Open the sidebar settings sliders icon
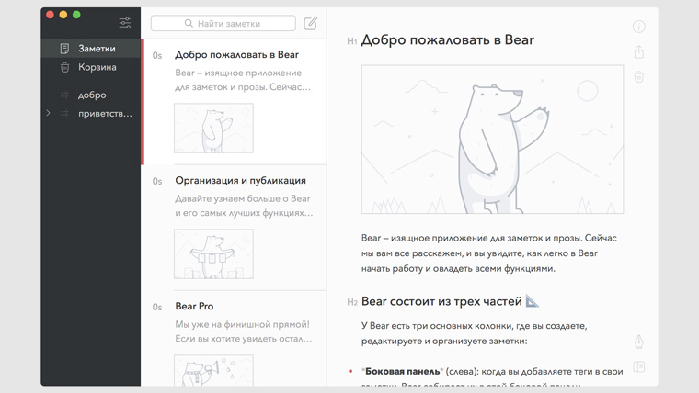Viewport: 699px width, 393px height. (125, 23)
